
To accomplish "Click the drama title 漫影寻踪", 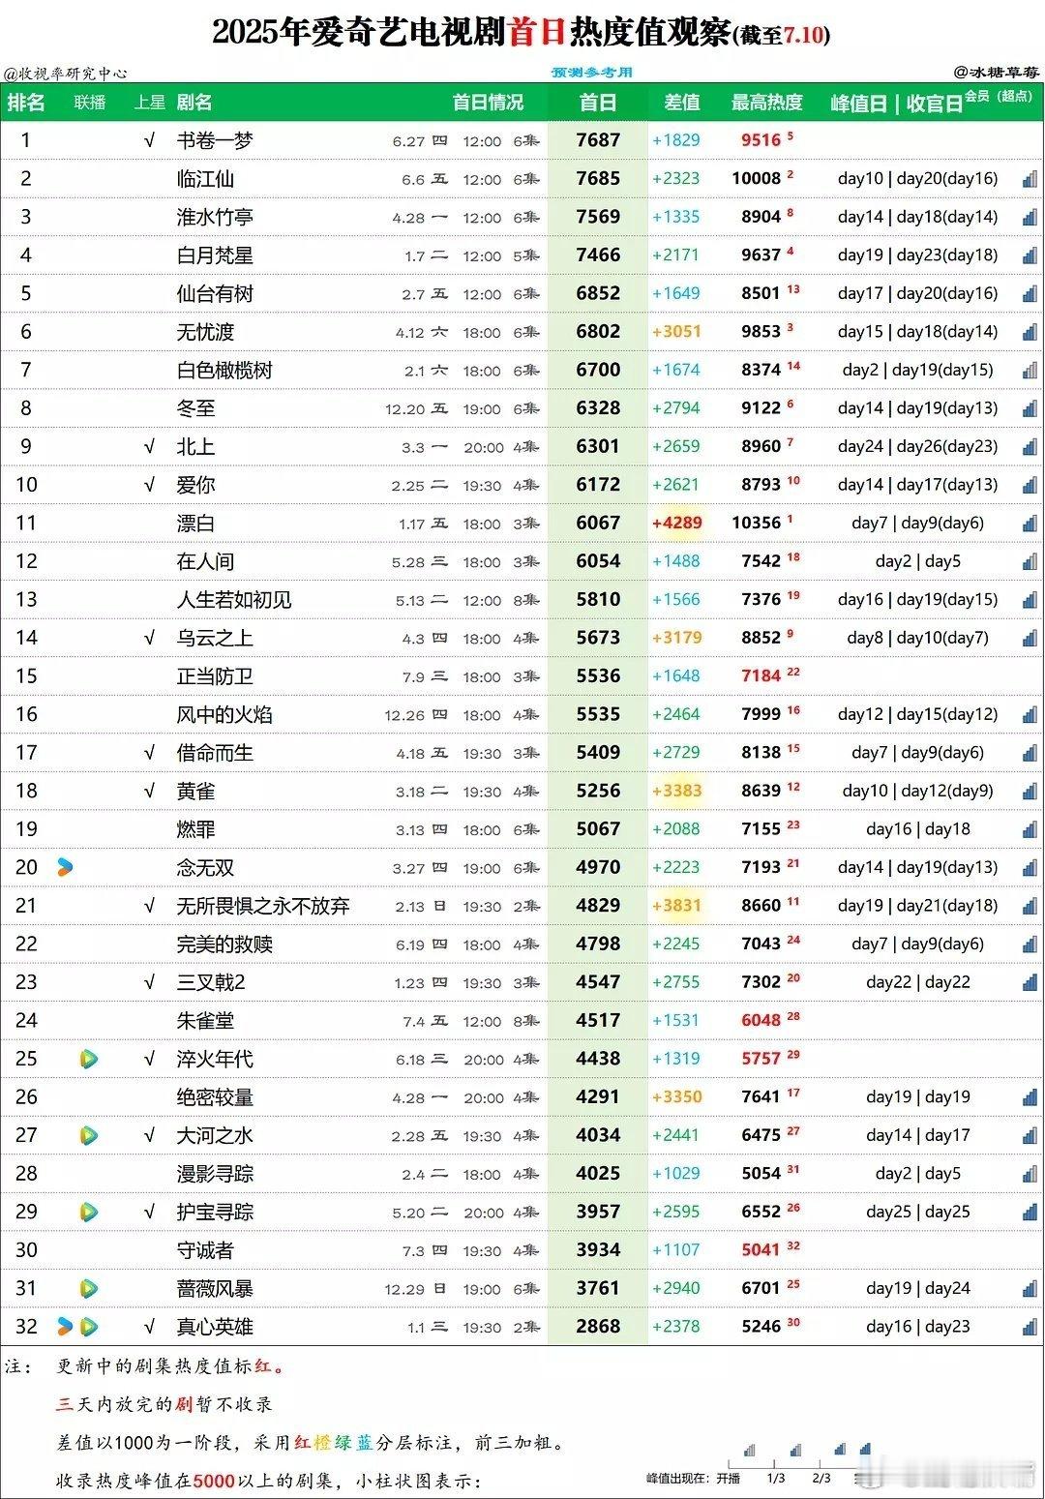I will coord(215,1174).
